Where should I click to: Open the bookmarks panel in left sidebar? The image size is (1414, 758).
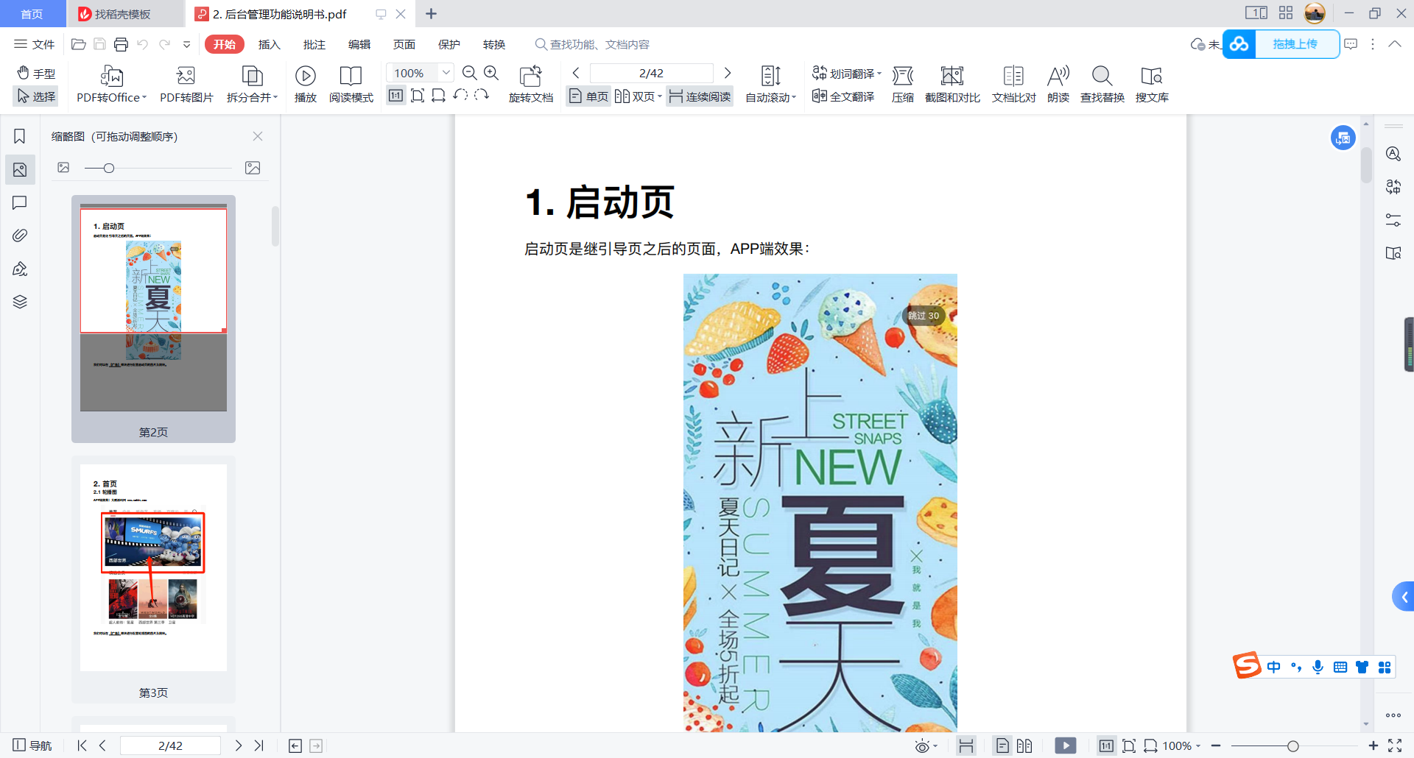[20, 136]
